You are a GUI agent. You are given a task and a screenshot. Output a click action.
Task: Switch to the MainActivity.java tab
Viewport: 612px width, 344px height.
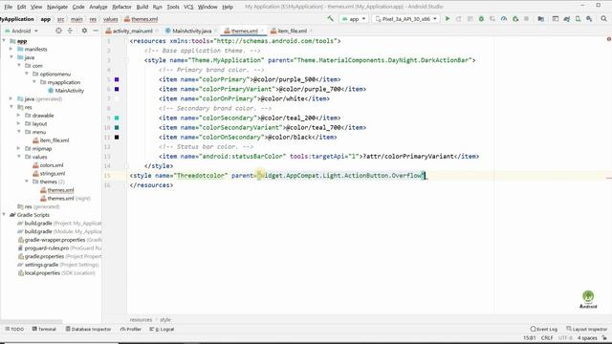(x=191, y=31)
